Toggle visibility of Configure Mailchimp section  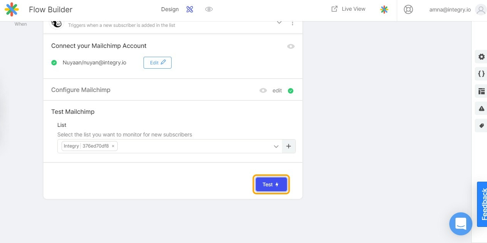click(x=263, y=90)
